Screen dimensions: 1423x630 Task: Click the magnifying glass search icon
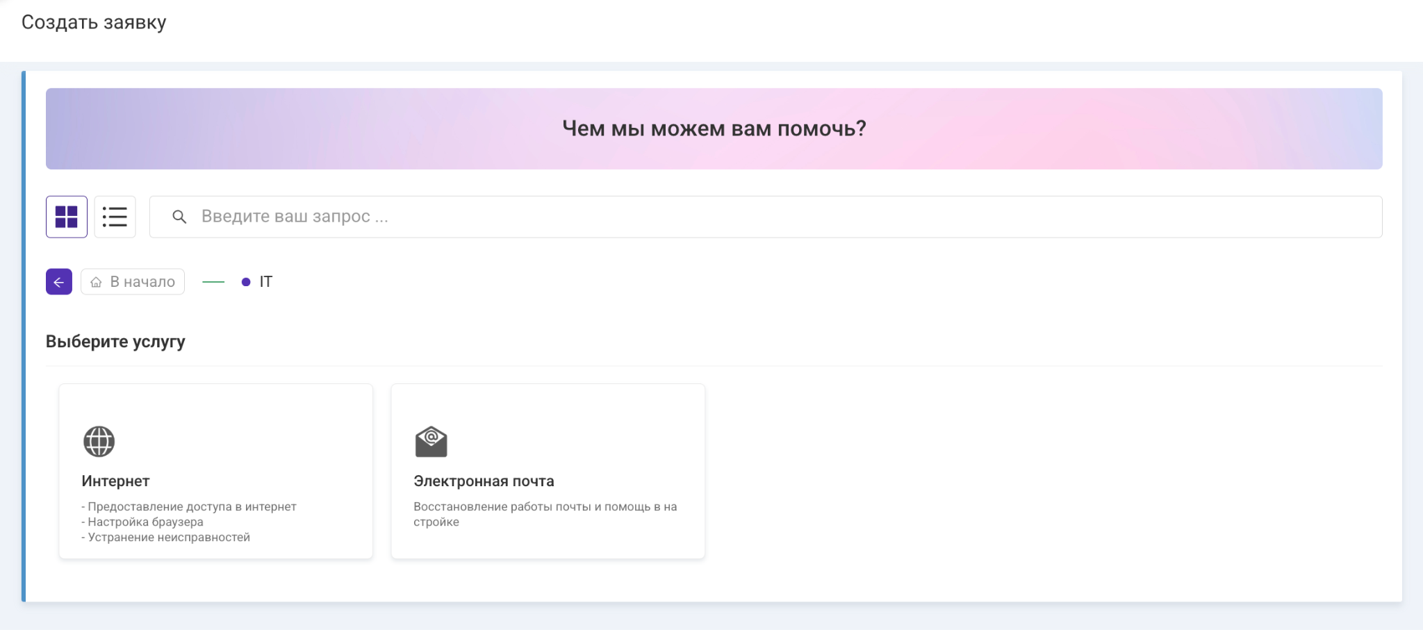(179, 217)
